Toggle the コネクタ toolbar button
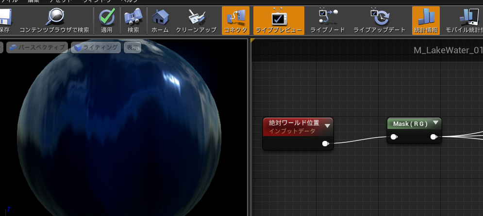Image resolution: width=483 pixels, height=216 pixels. tap(235, 20)
